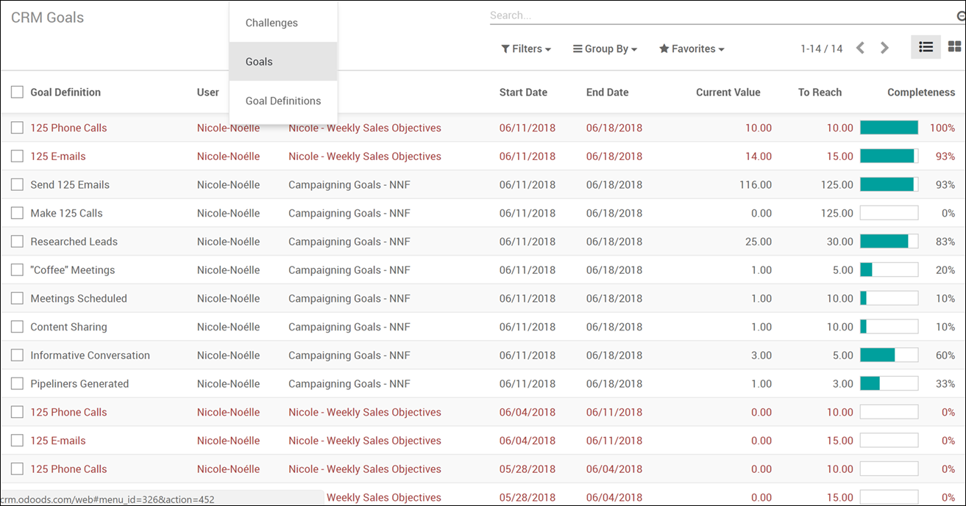Click the 100% completeness value
This screenshot has height=506, width=966.
(942, 128)
